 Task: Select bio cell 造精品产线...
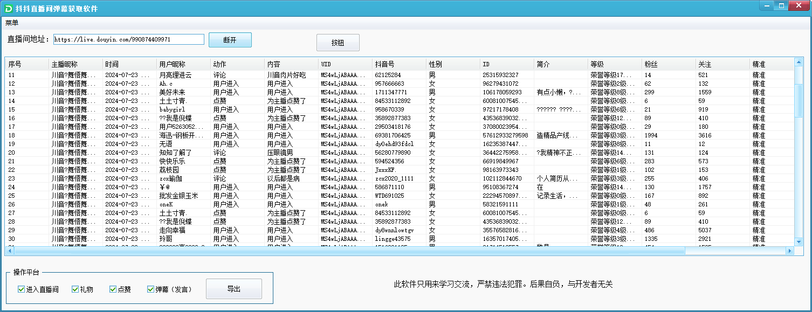pyautogui.click(x=558, y=135)
